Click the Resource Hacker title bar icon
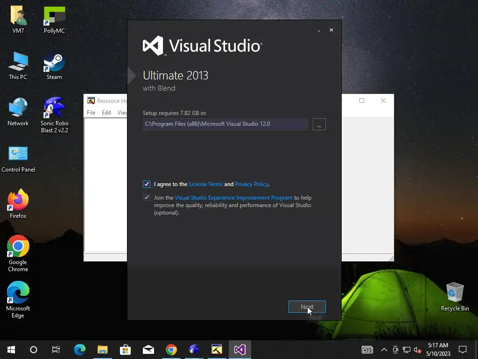 pos(91,101)
